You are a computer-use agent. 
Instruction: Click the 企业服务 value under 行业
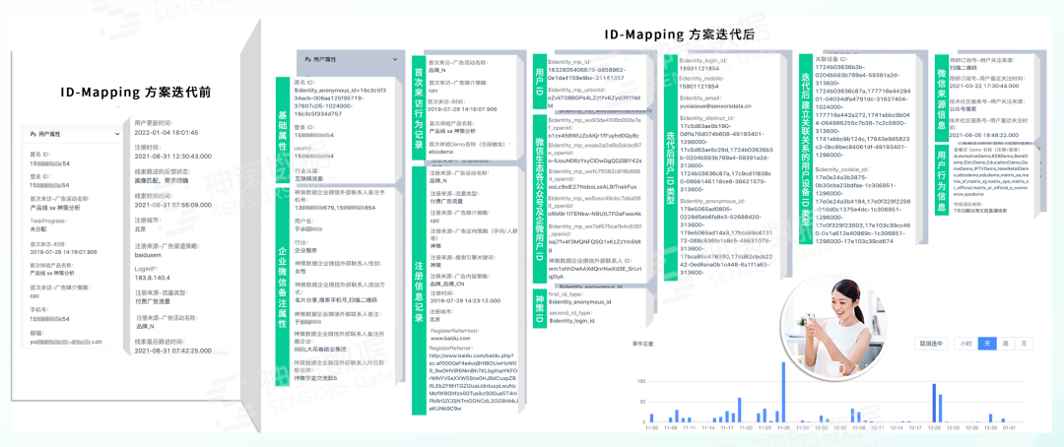(305, 250)
